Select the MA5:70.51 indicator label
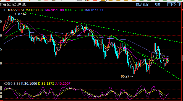Screen dimensions: 183x101 (16, 10)
